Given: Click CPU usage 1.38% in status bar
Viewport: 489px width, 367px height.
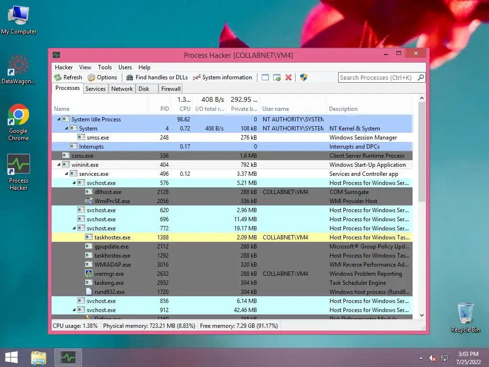Looking at the screenshot, I should [75, 326].
